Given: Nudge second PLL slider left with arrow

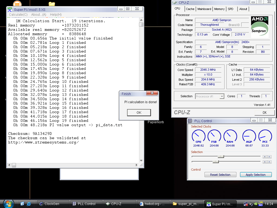Looking at the screenshot, I should click(x=265, y=162).
